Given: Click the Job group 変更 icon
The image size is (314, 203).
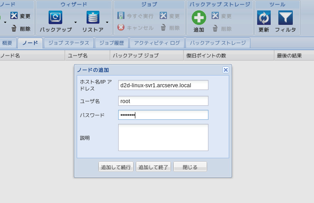Looking at the screenshot, I should click(163, 16).
